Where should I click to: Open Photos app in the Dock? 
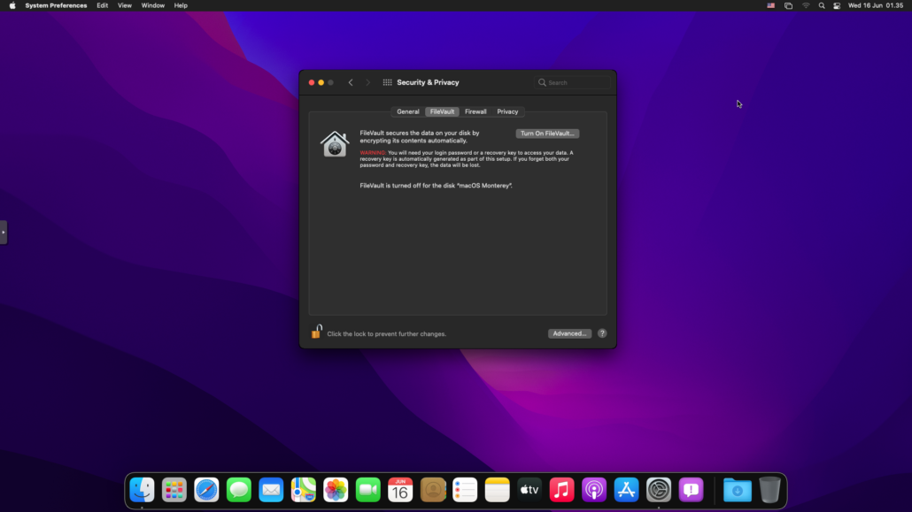coord(336,490)
